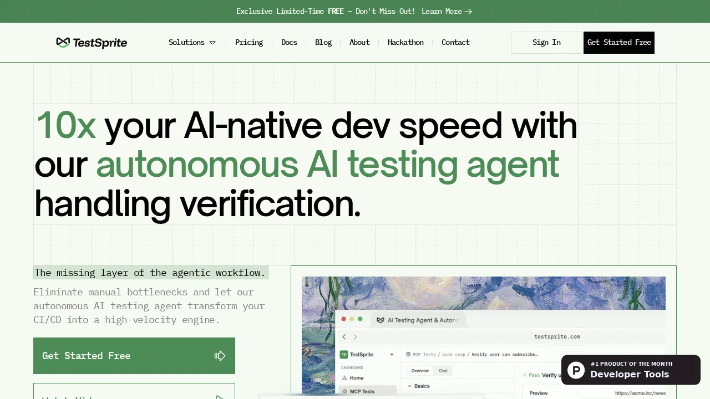Expand the Solutions dropdown menu
710x399 pixels.
192,43
